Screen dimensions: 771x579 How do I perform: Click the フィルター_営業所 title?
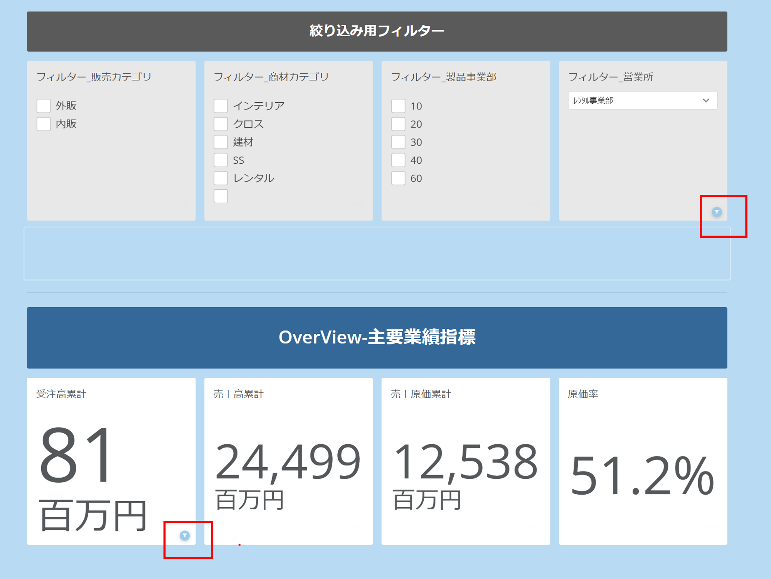click(611, 77)
